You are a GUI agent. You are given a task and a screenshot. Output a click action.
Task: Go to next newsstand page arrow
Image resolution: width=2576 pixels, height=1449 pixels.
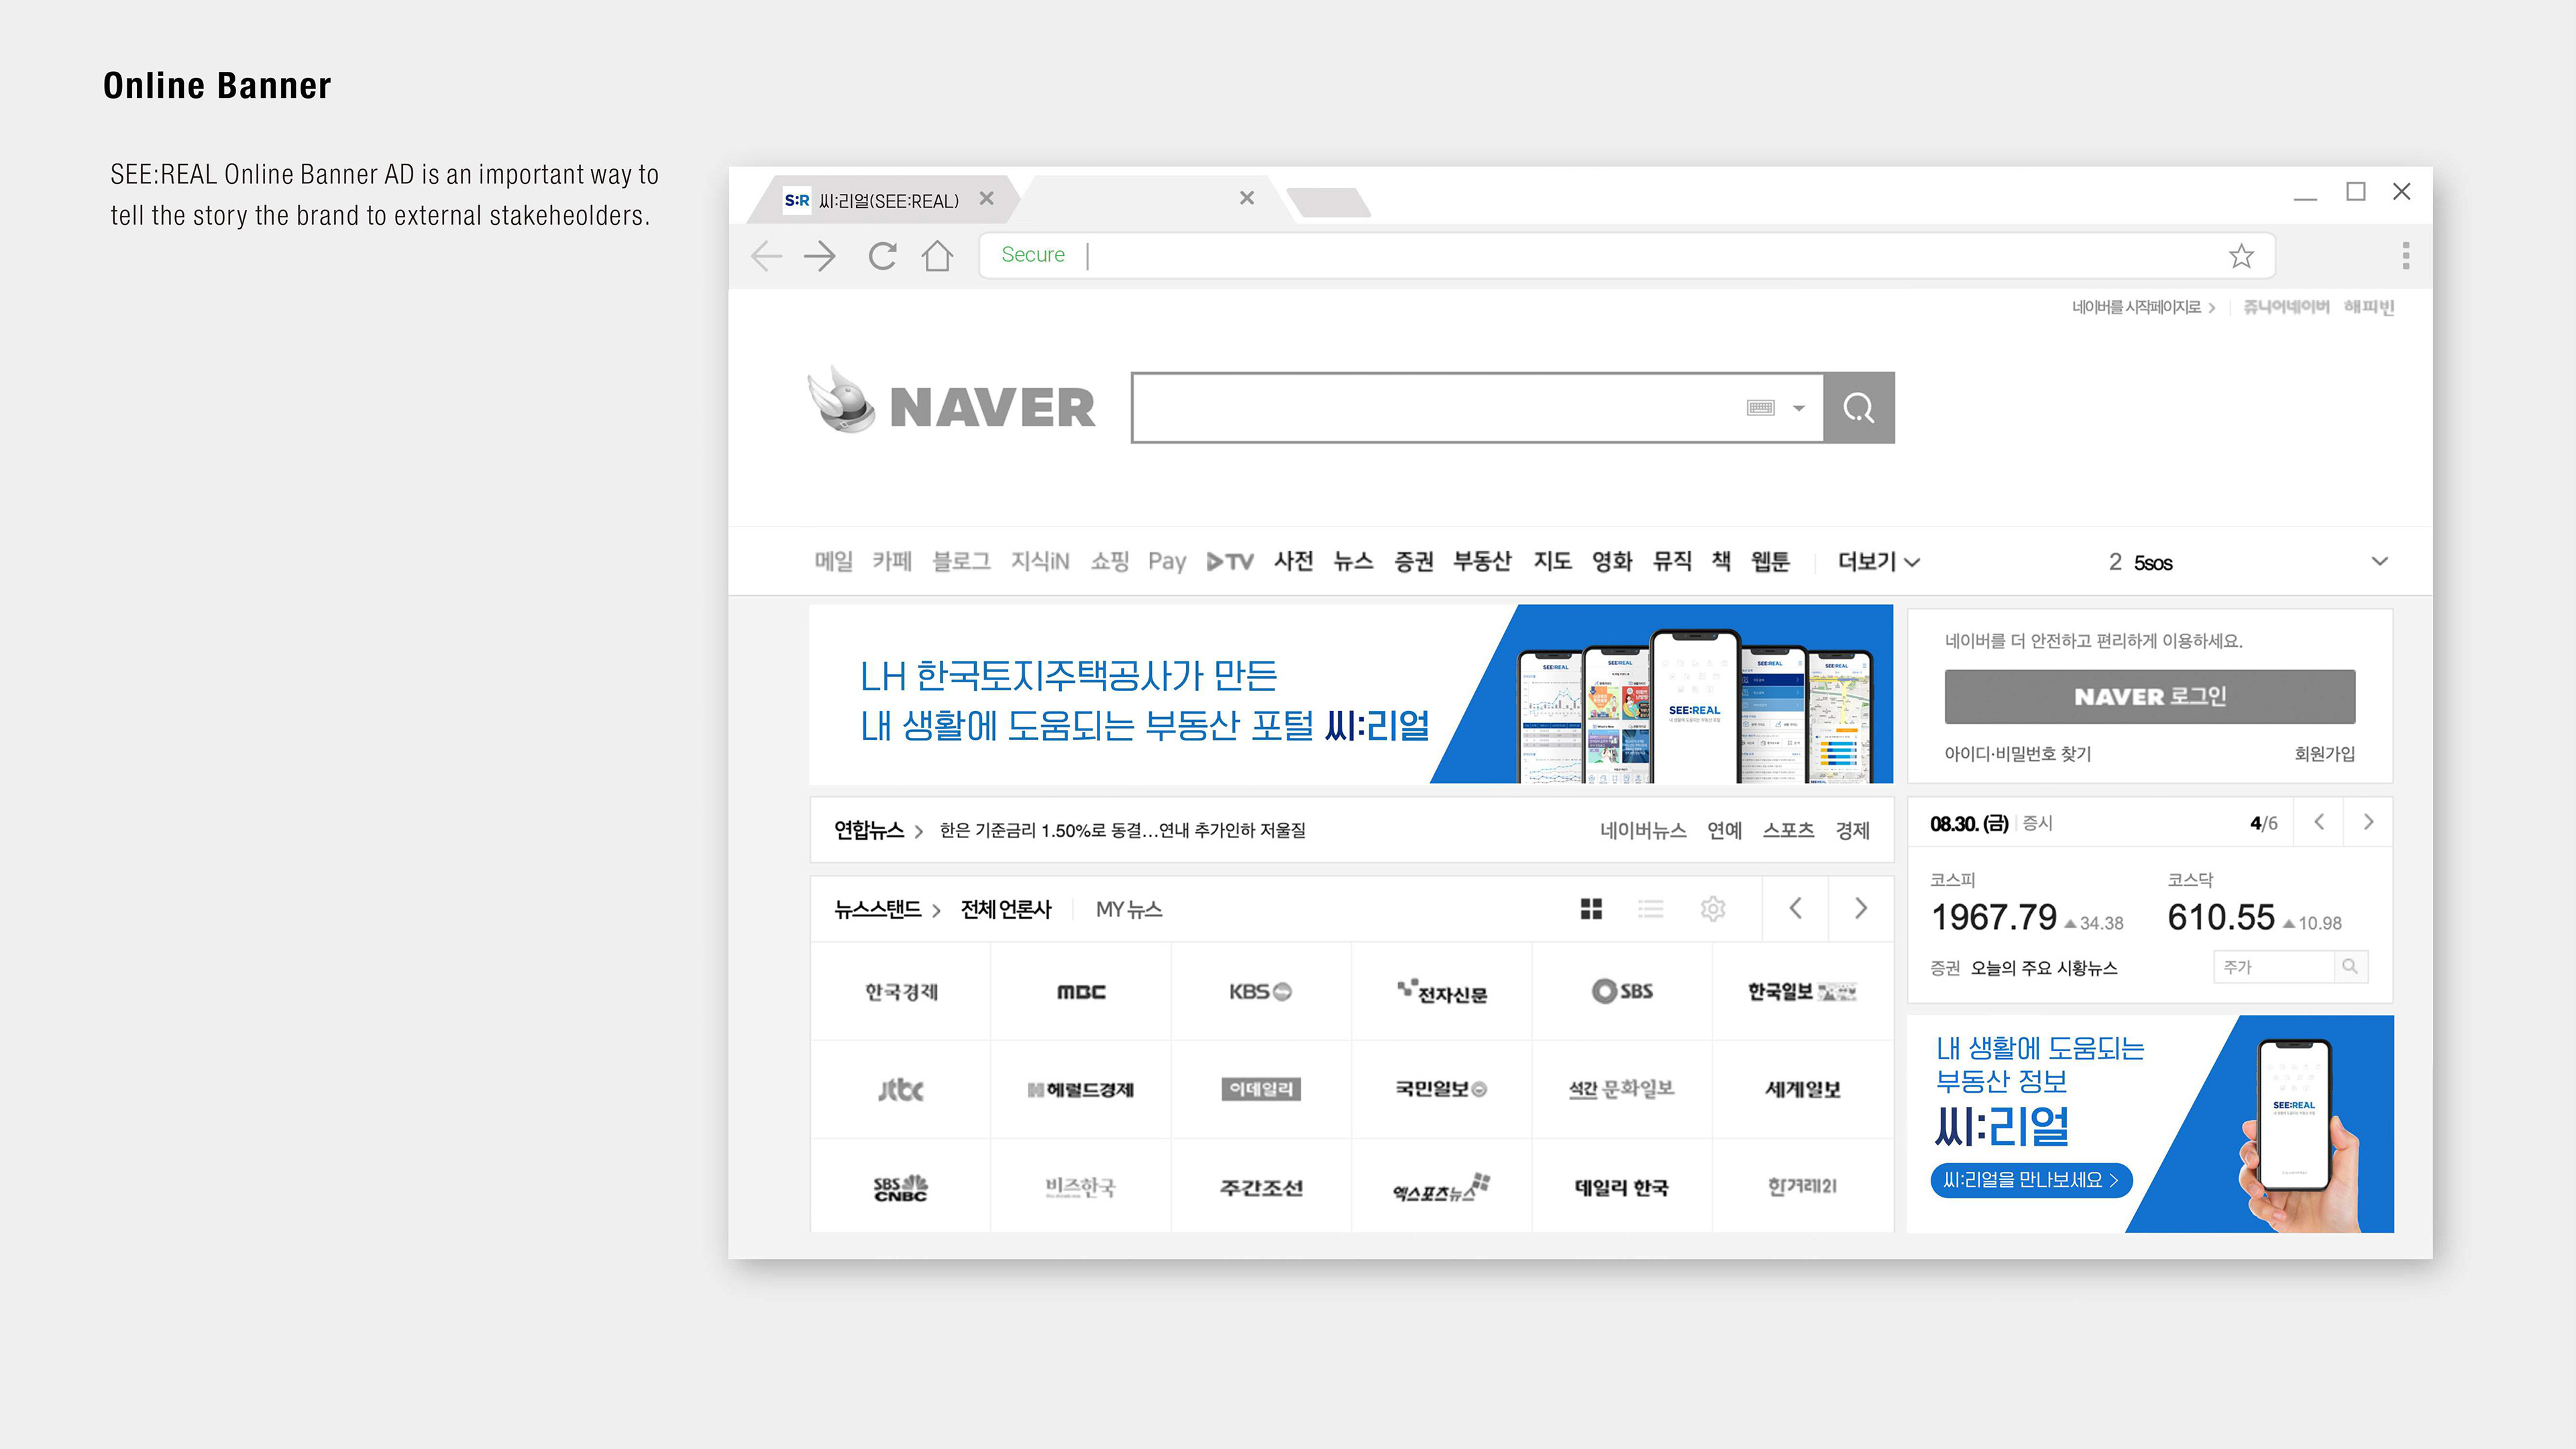1861,908
